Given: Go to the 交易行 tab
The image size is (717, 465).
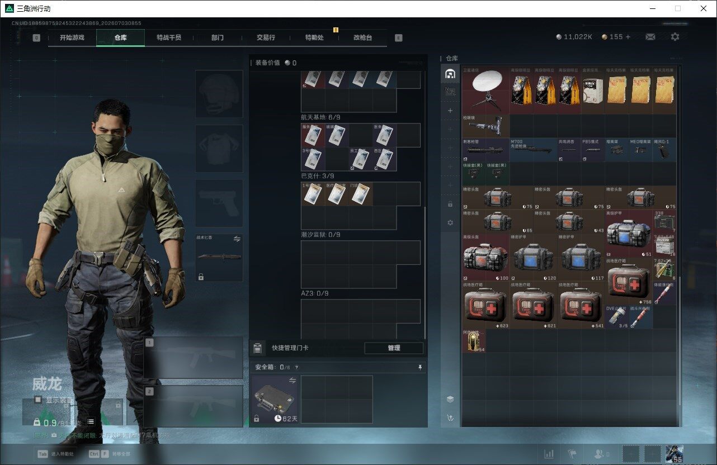Looking at the screenshot, I should 266,37.
